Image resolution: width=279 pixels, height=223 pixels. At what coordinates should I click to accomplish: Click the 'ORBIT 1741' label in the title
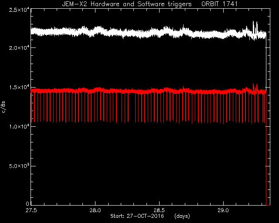(x=219, y=4)
